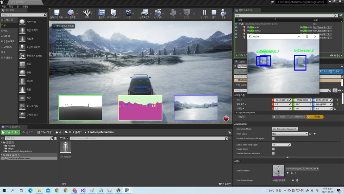Open the Cinematics clapperboard icon
Image resolution: width=344 pixels, height=194 pixels.
158,14
